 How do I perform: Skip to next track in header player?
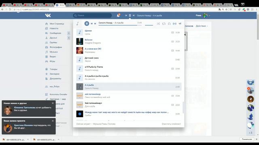[x=134, y=15]
